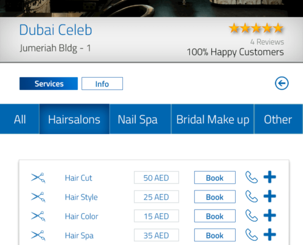Tap phone icon next to Hair Spa
The width and height of the screenshot is (303, 245).
coord(252,235)
